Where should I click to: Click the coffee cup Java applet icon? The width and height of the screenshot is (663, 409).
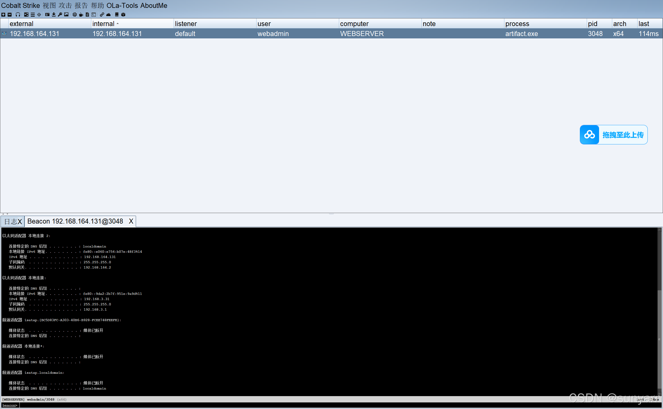pyautogui.click(x=81, y=15)
